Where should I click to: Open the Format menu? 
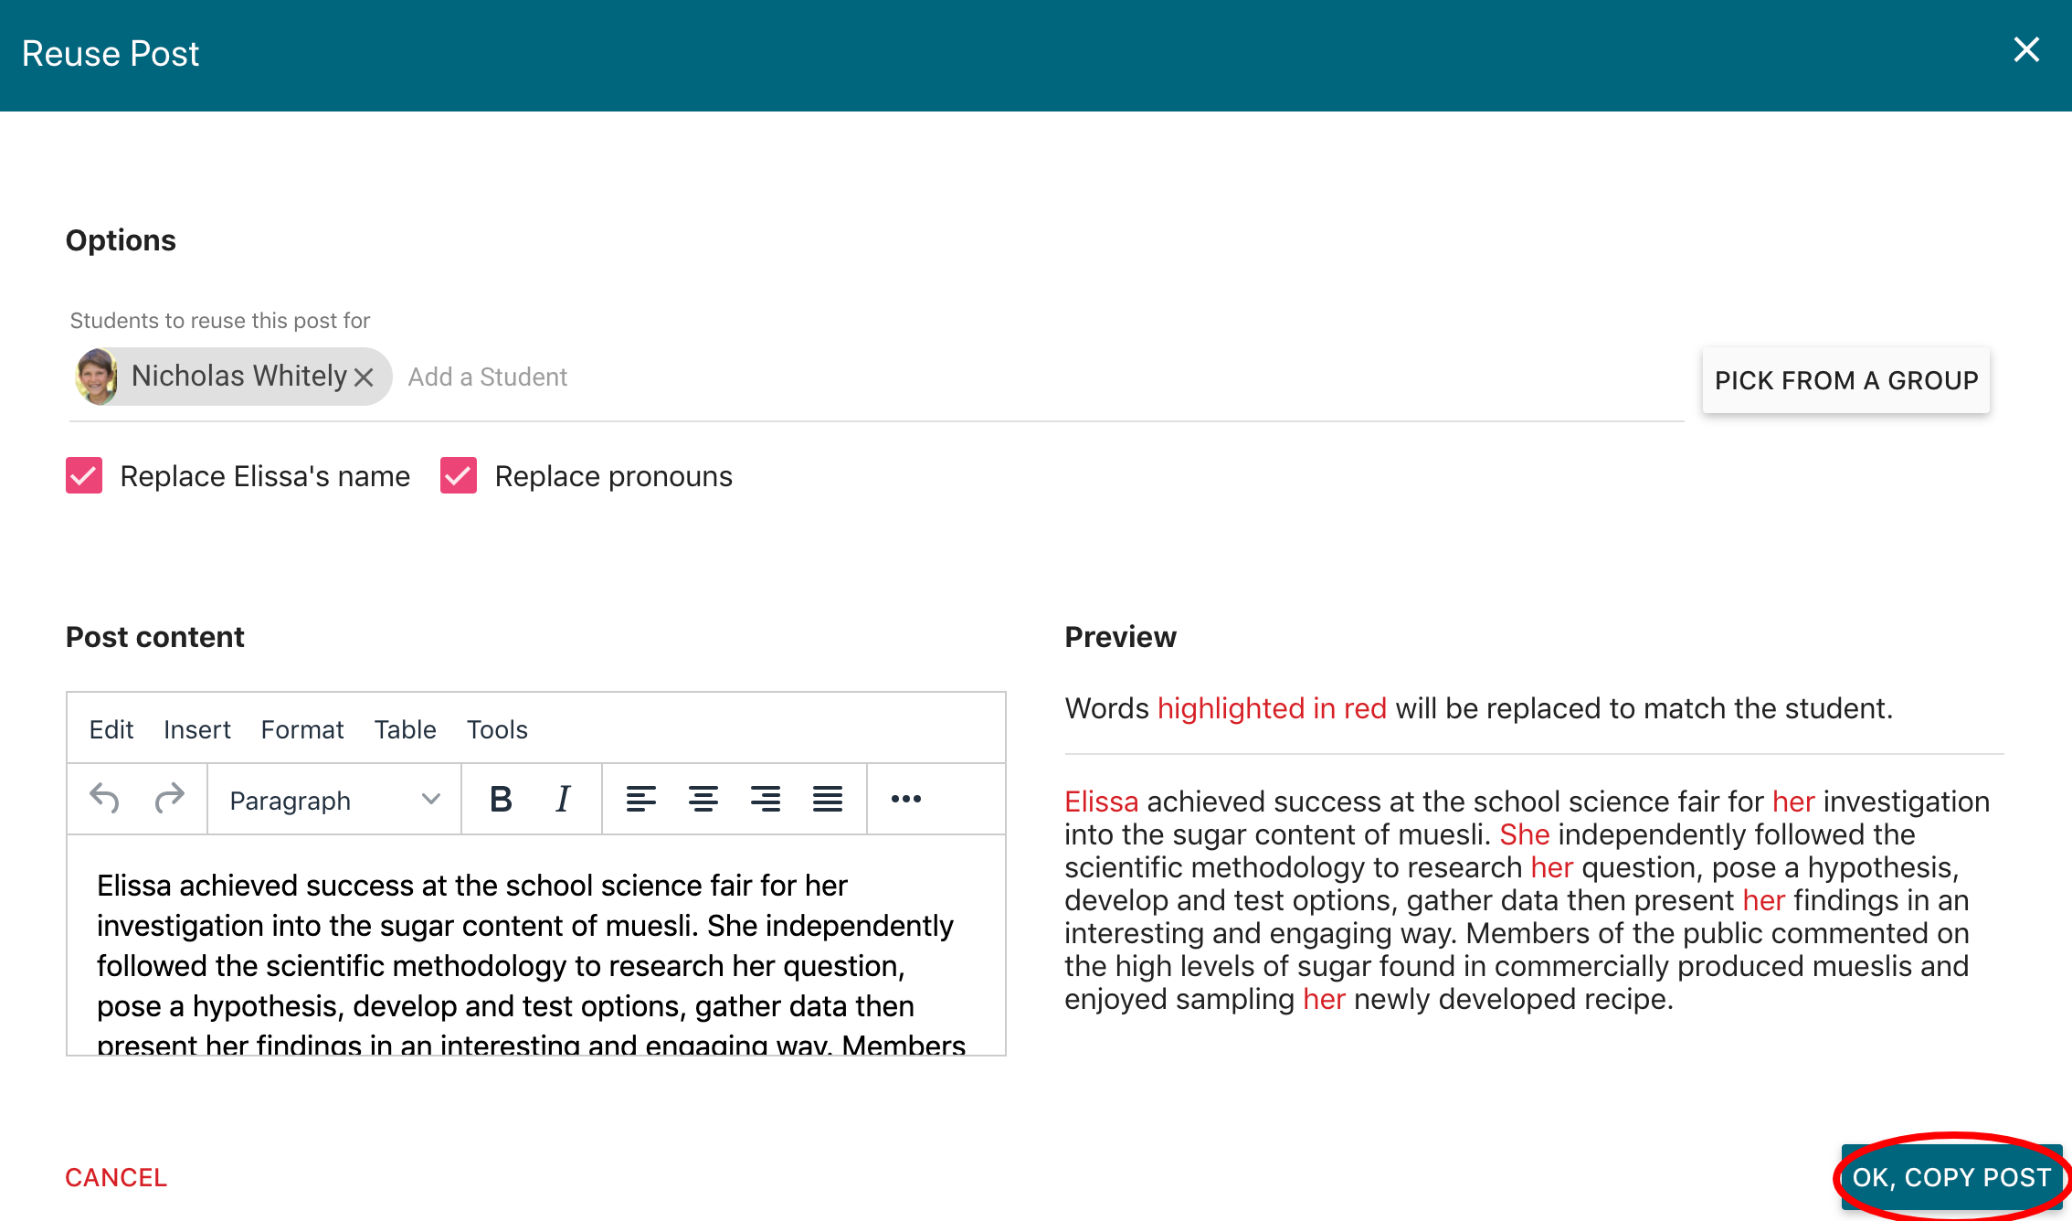[x=301, y=729]
